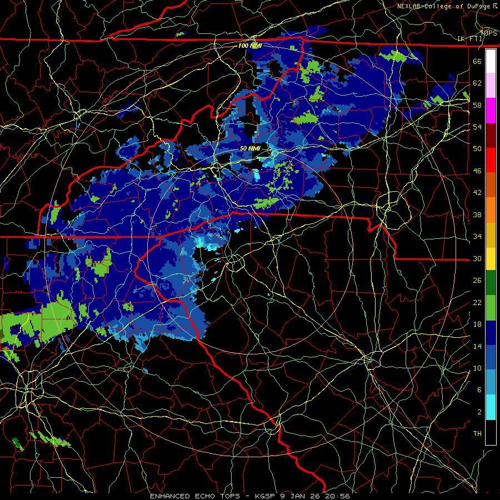Click the 50 NMI range ring label
Viewport: 500px width, 500px height.
point(250,148)
